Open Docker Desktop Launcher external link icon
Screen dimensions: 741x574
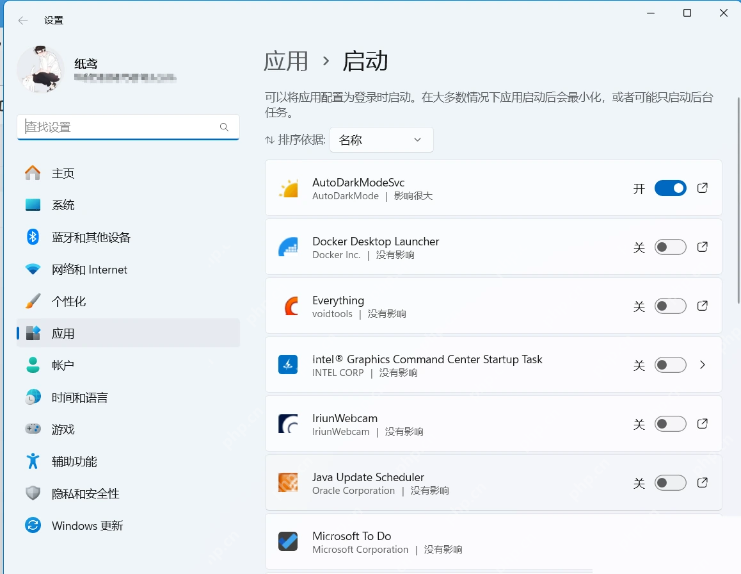(x=703, y=247)
